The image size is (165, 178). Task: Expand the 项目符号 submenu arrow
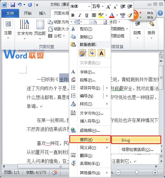107,88
